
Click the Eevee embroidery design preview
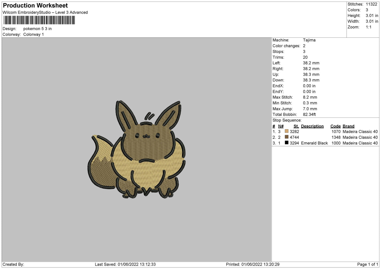pyautogui.click(x=137, y=149)
